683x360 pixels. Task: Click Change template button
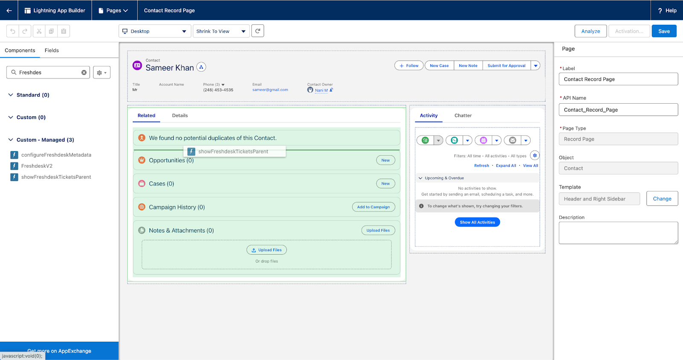(662, 199)
